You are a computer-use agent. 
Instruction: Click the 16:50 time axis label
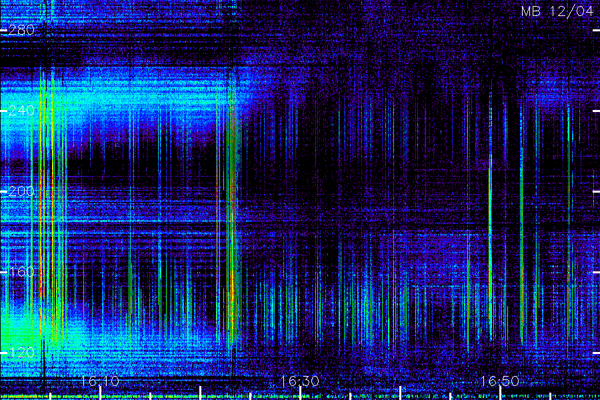pos(499,381)
